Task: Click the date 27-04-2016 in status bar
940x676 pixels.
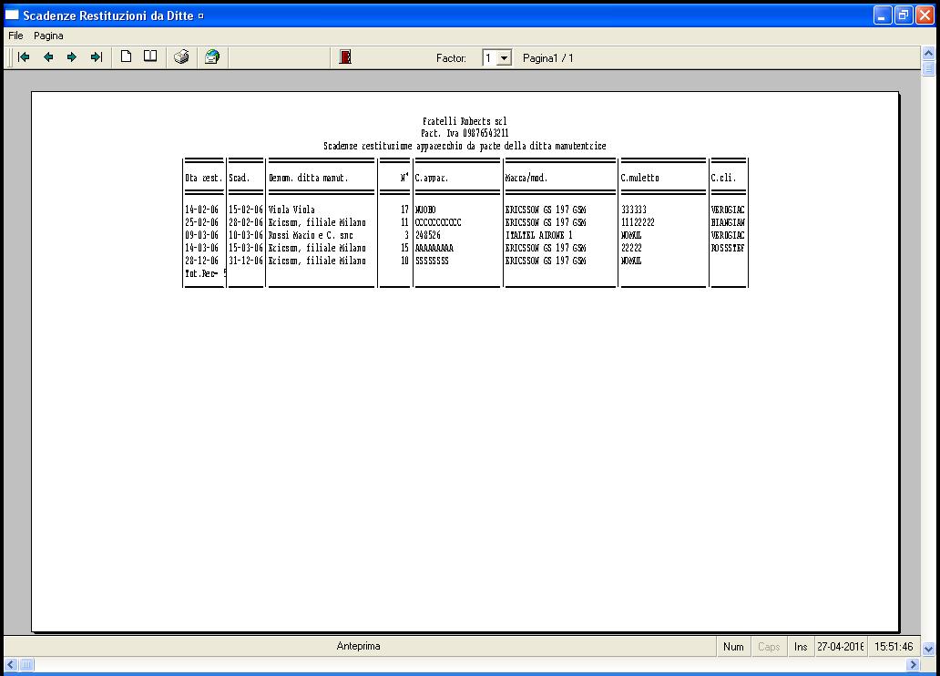Action: coord(841,647)
